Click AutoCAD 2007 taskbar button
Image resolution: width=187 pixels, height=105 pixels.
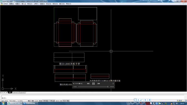point(15,103)
